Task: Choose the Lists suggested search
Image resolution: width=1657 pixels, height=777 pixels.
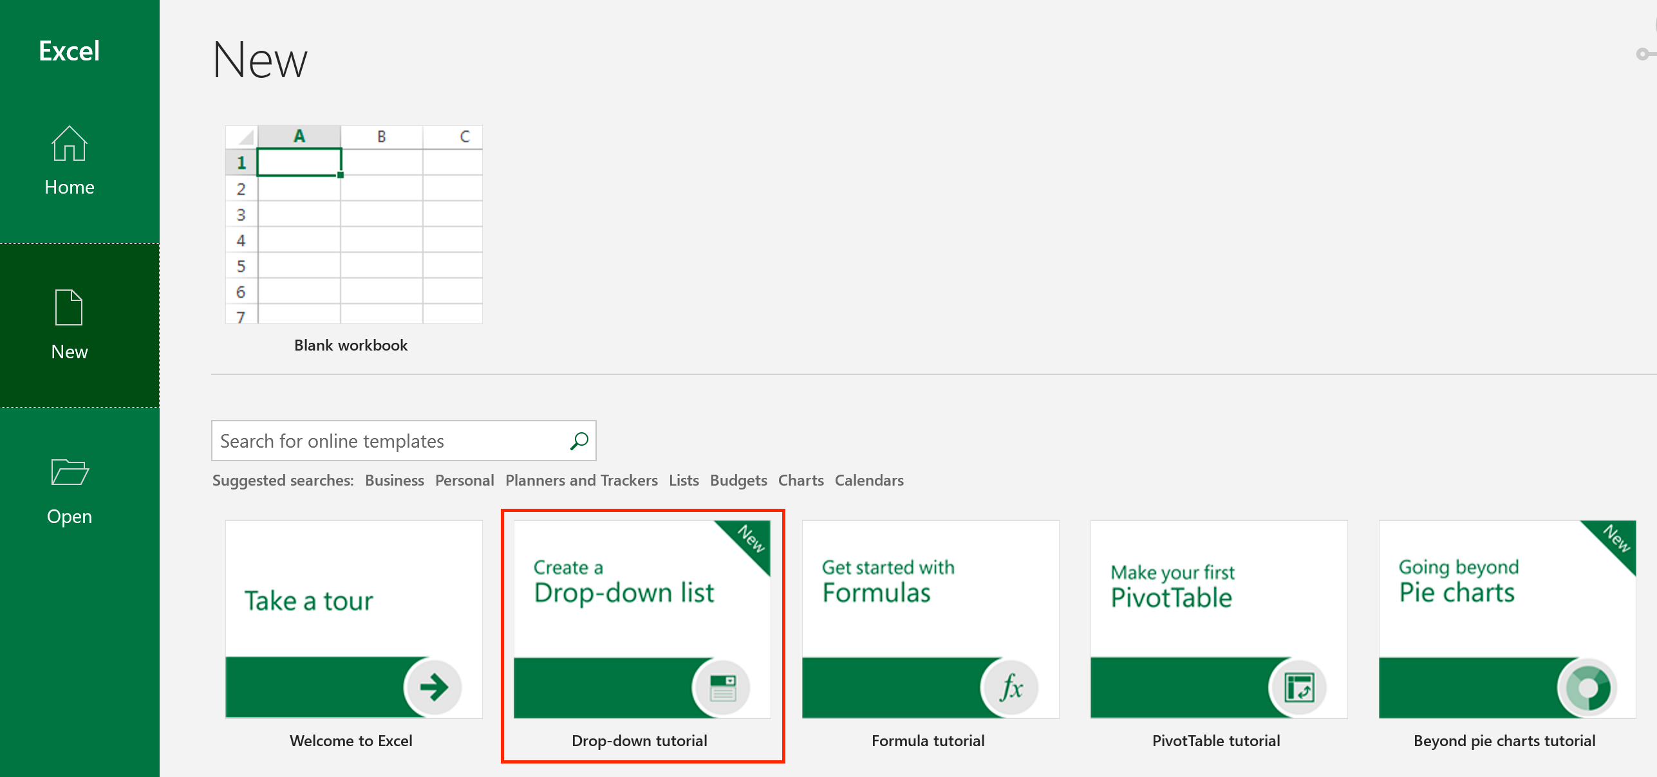Action: coord(684,480)
